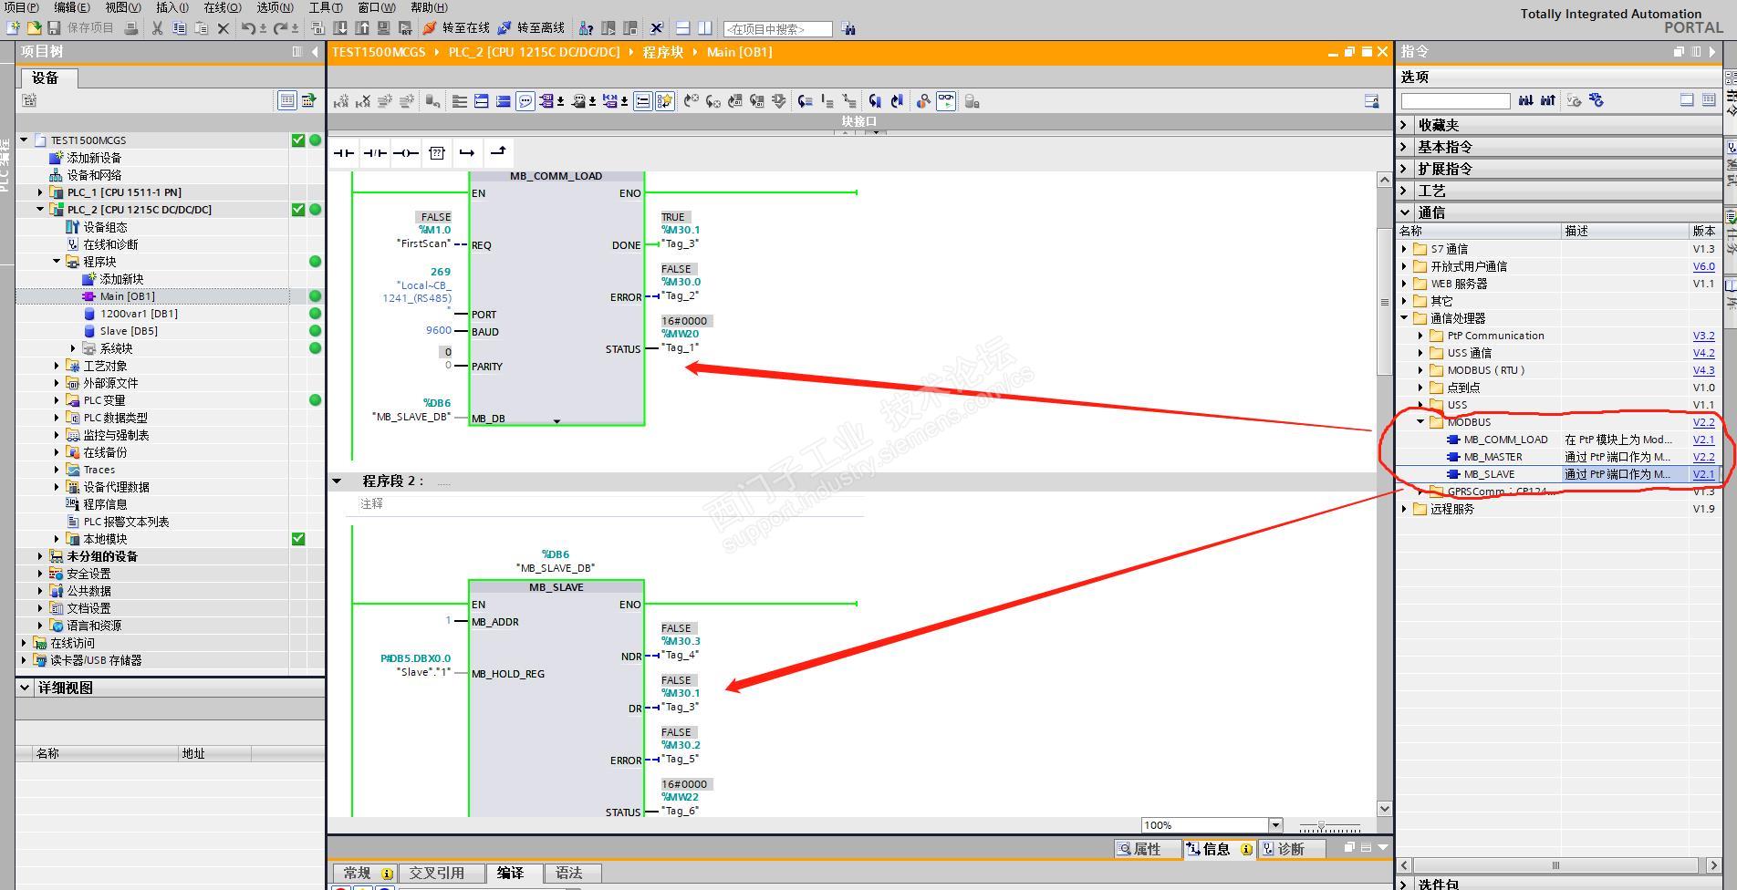This screenshot has height=890, width=1737.
Task: Expand the 扩展指令 section
Action: [1404, 169]
